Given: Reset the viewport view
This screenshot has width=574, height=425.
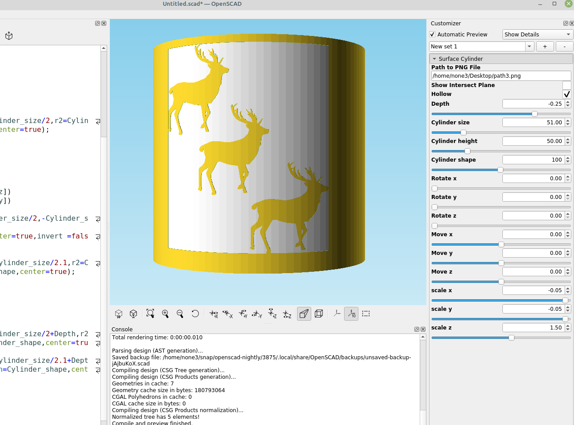Looking at the screenshot, I should click(x=195, y=314).
